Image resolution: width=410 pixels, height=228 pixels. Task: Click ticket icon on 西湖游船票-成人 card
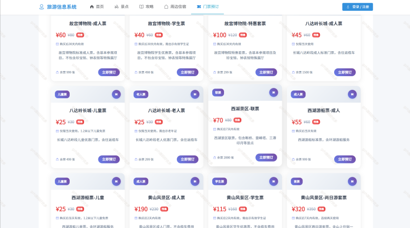point(352,95)
